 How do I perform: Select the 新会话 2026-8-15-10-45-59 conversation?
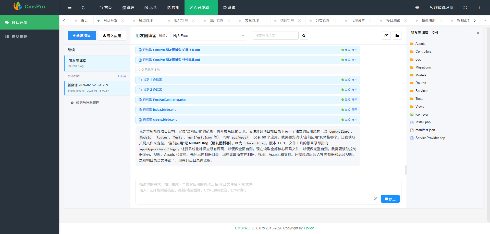click(97, 88)
